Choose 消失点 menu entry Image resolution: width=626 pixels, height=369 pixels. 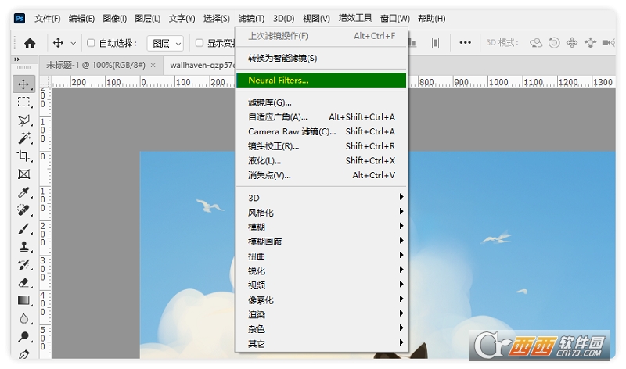click(322, 175)
